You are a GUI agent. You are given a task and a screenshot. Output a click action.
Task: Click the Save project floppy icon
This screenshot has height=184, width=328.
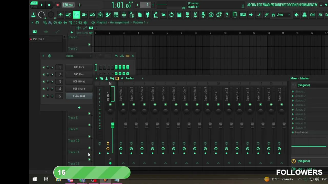179,15
